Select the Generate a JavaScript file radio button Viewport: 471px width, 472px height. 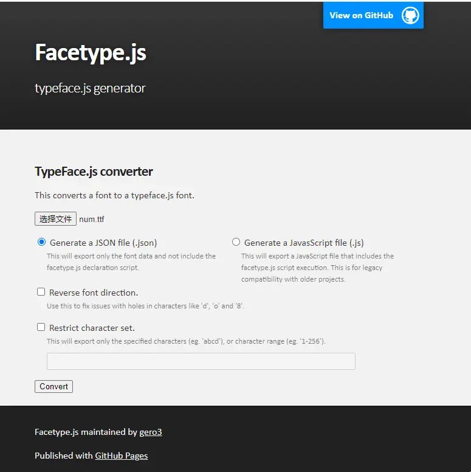coord(236,242)
